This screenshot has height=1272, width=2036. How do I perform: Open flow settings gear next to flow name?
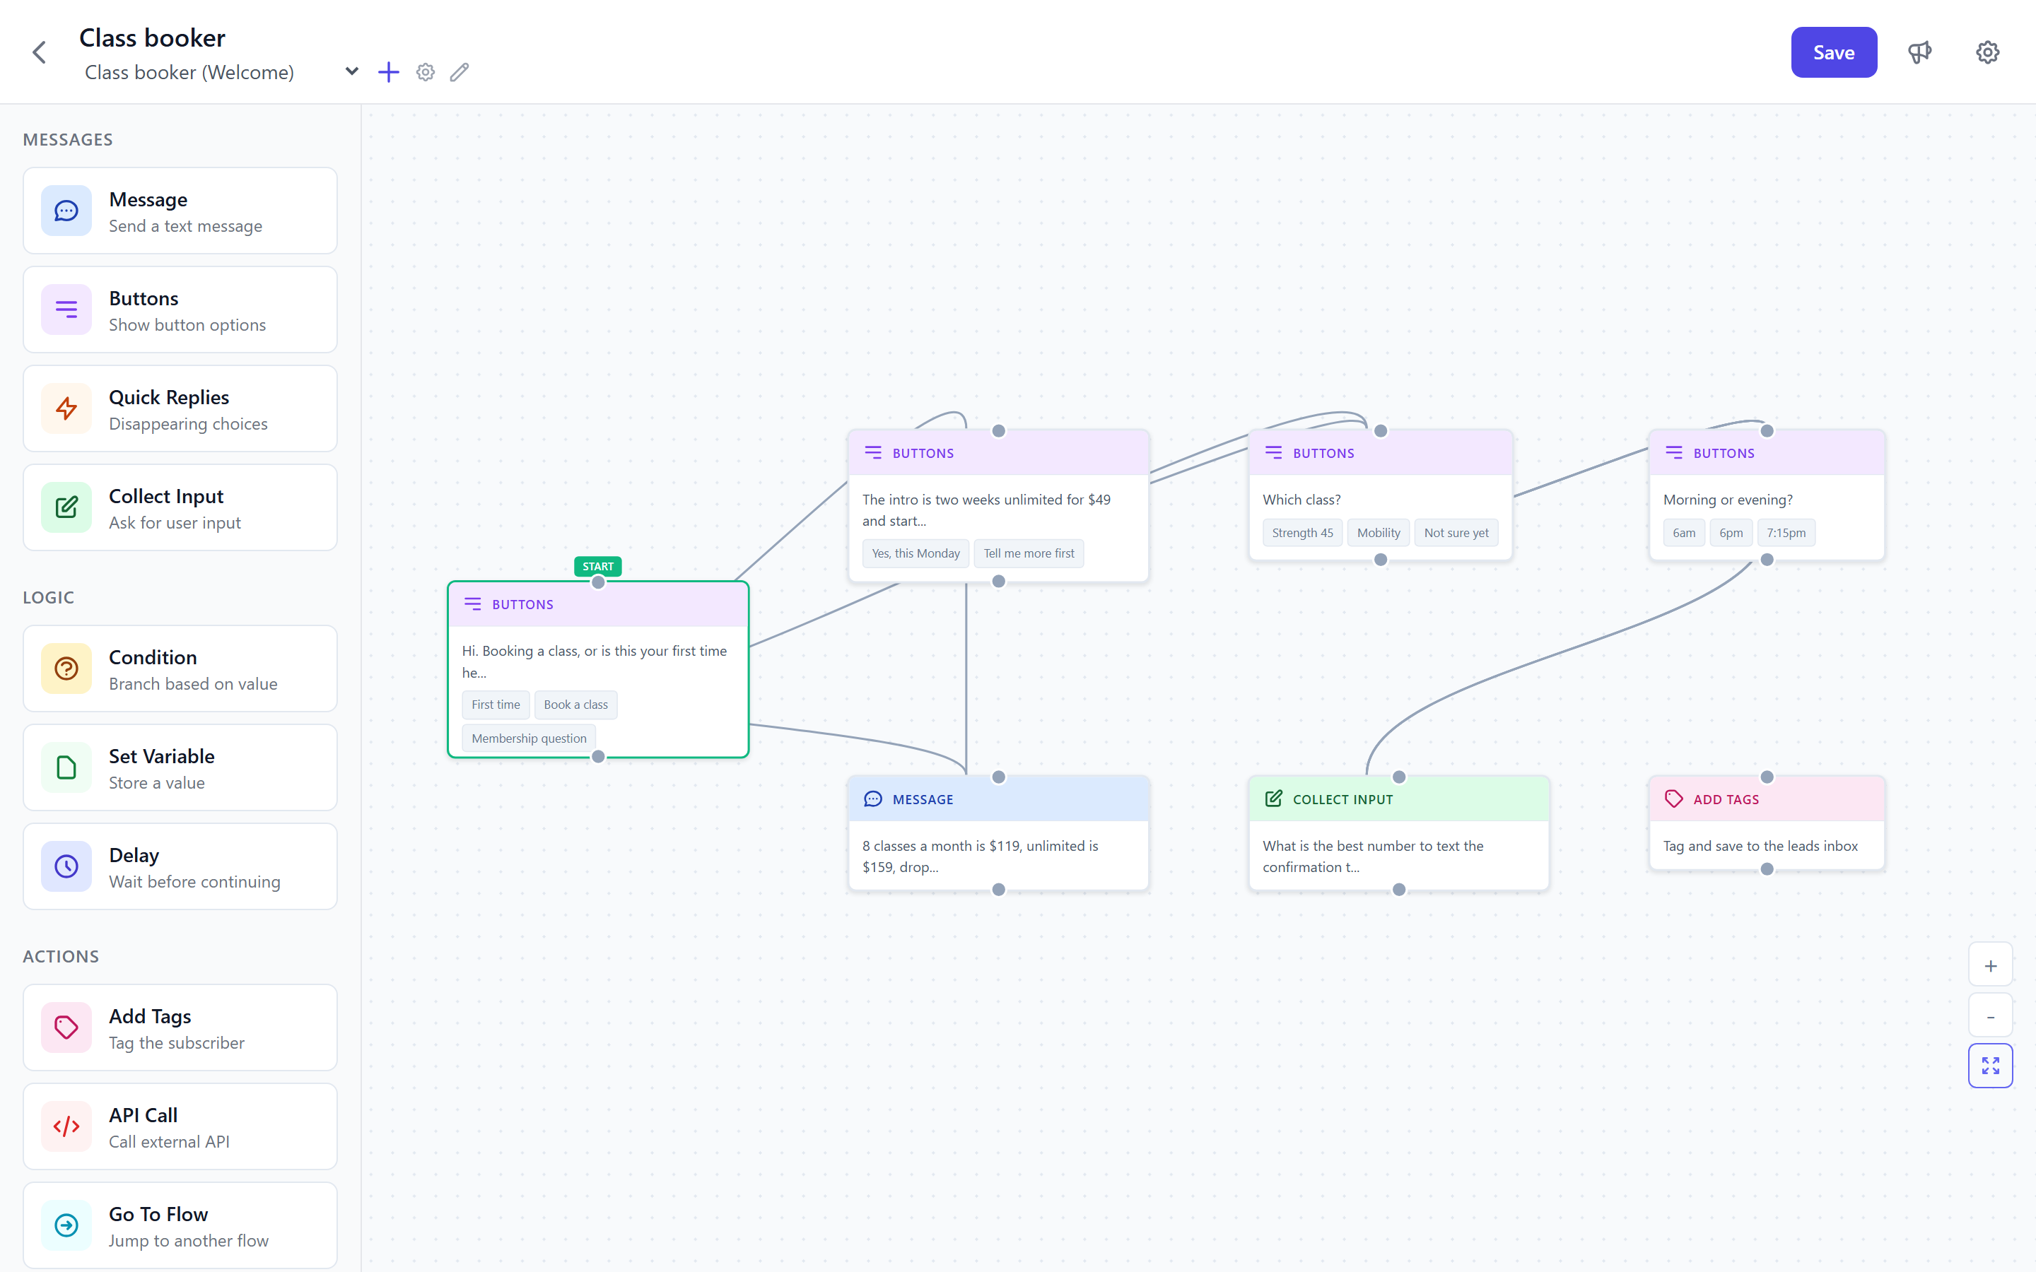tap(426, 72)
